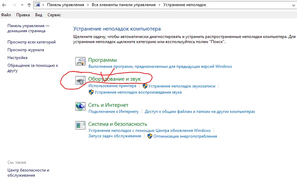Image resolution: width=297 pixels, height=180 pixels.
Task: Open the Программы category heading
Action: (102, 60)
